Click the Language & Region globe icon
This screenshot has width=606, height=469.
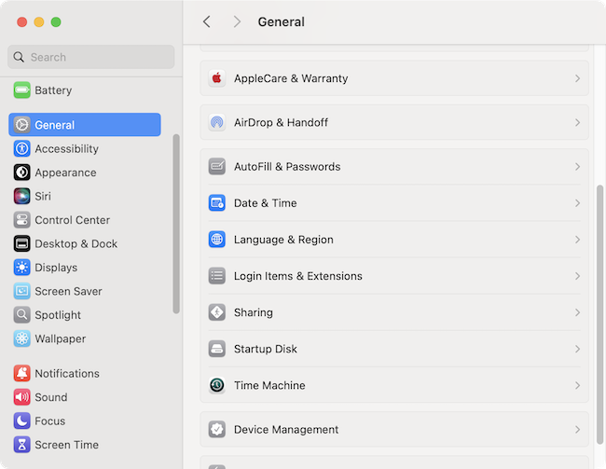click(x=217, y=240)
